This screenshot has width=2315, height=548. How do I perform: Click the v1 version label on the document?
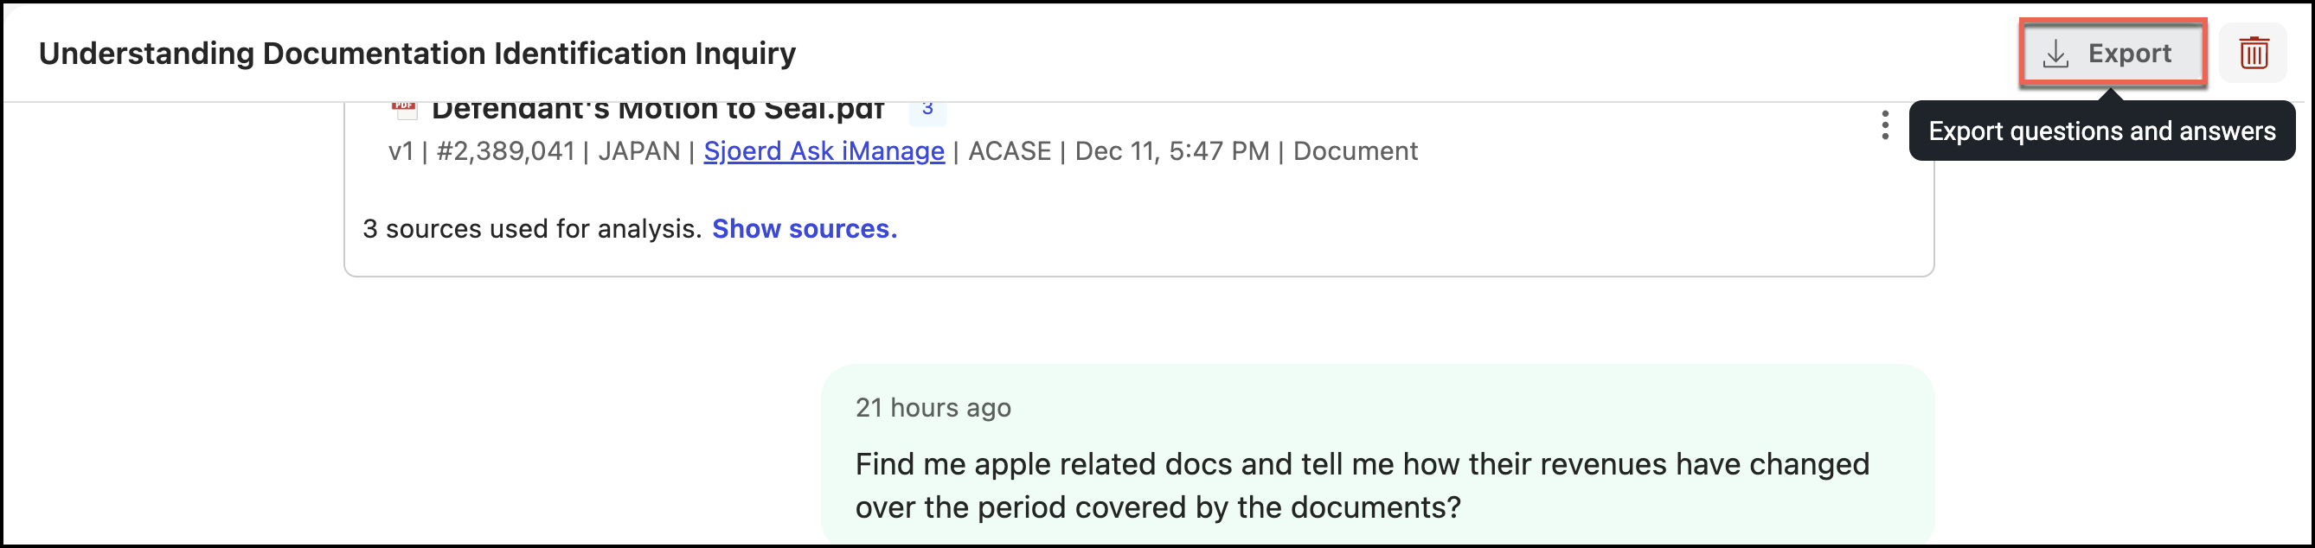(x=401, y=151)
